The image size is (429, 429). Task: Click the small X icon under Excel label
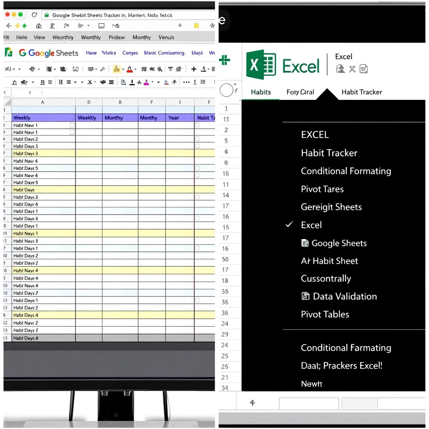pyautogui.click(x=352, y=69)
